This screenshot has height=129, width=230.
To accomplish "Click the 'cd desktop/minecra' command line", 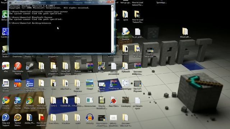I will click(30, 23).
